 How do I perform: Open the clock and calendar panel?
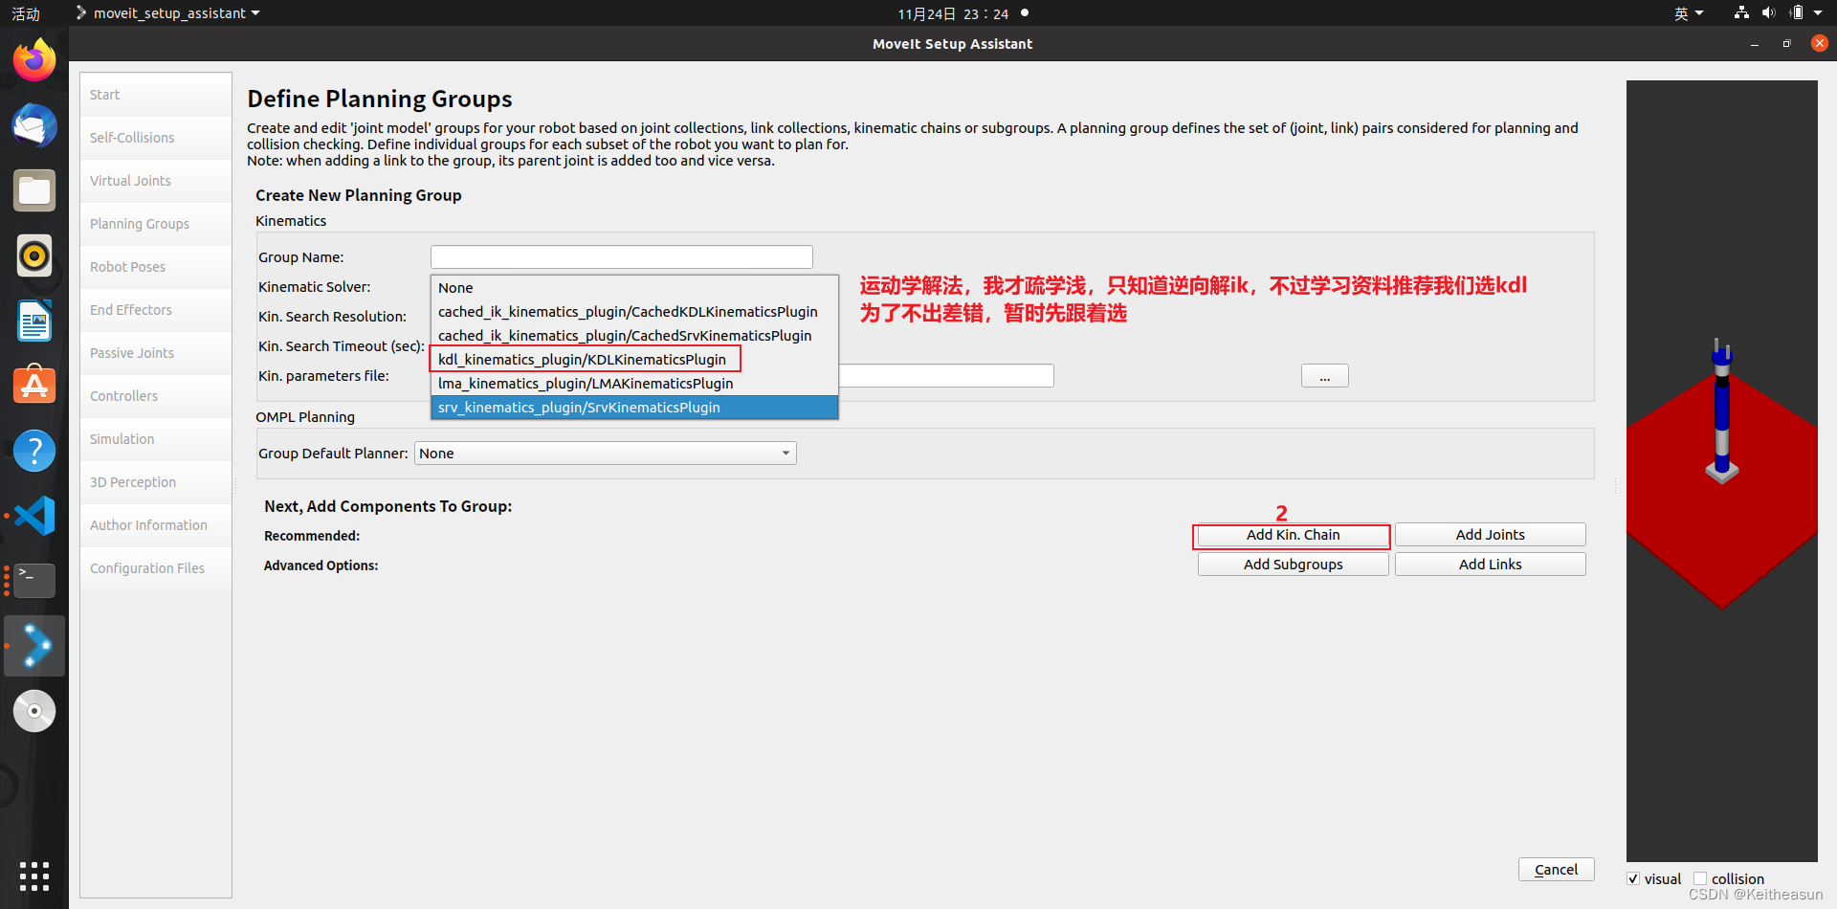[953, 13]
